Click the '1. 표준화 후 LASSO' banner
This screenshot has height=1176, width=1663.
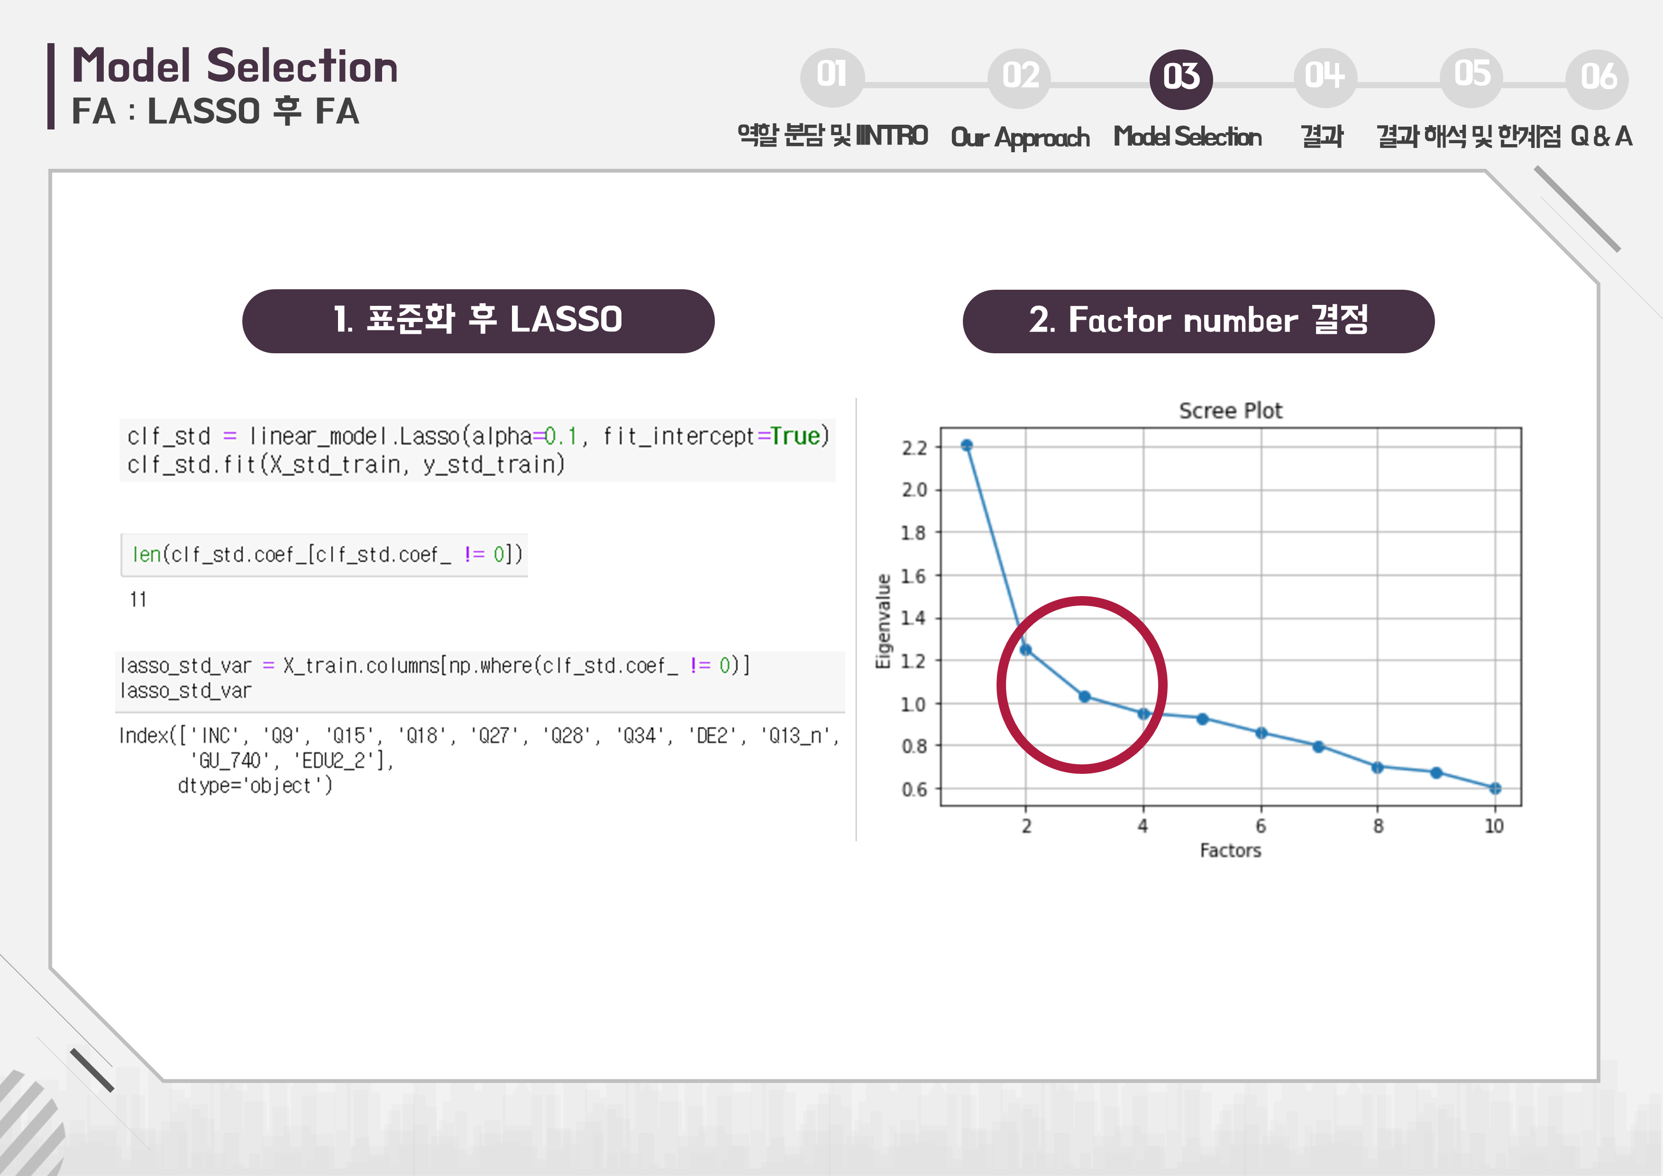coord(478,321)
